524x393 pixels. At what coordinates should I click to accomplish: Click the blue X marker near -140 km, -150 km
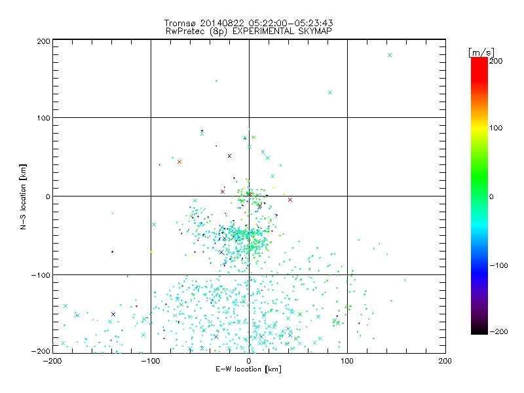pos(113,314)
